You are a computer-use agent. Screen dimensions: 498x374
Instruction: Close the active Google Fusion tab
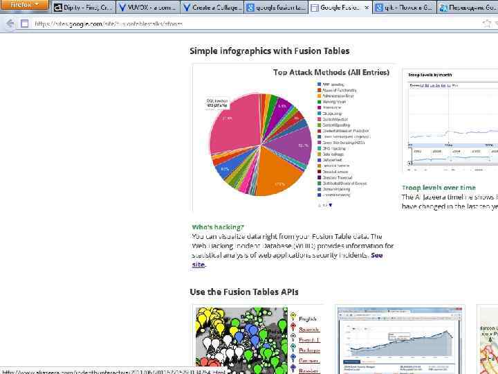[367, 8]
